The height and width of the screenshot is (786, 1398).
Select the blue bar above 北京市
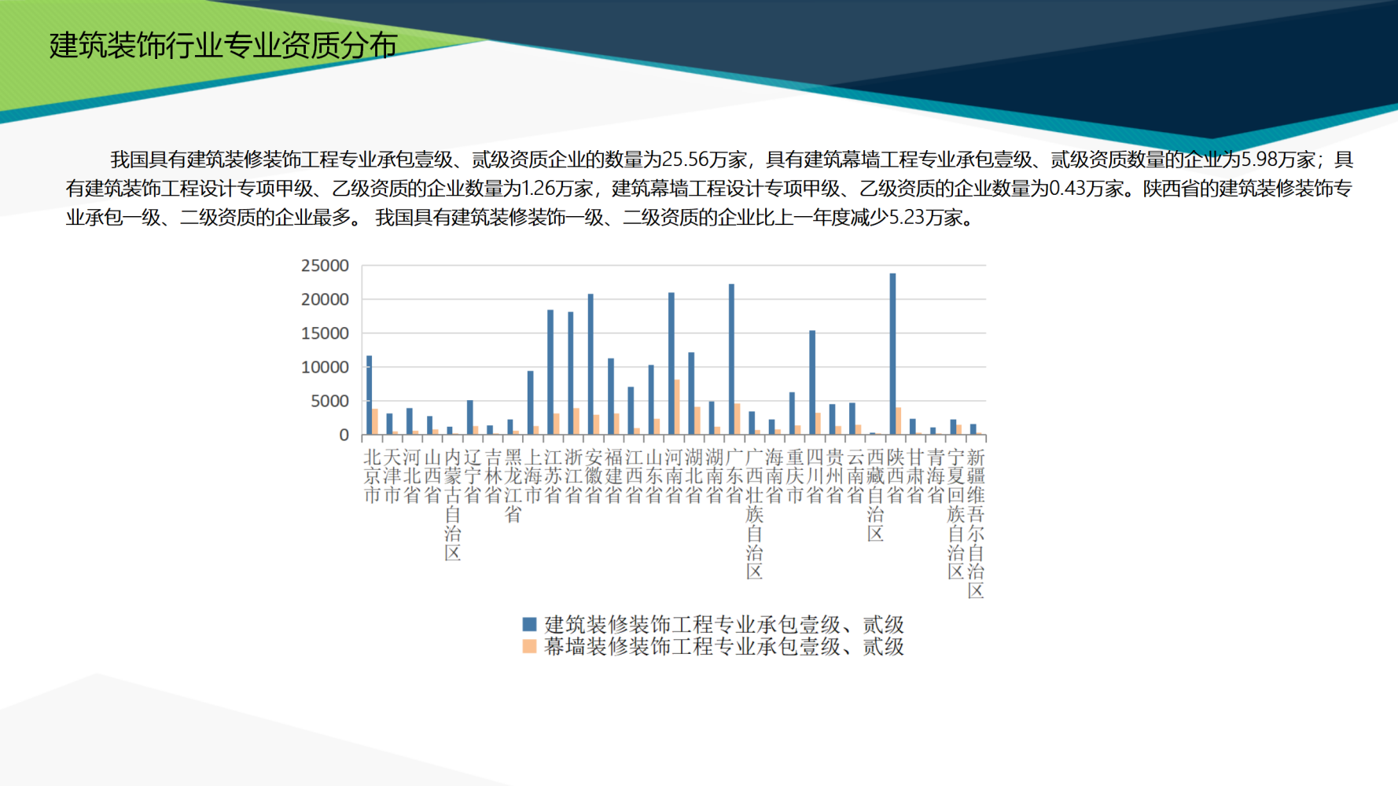369,395
